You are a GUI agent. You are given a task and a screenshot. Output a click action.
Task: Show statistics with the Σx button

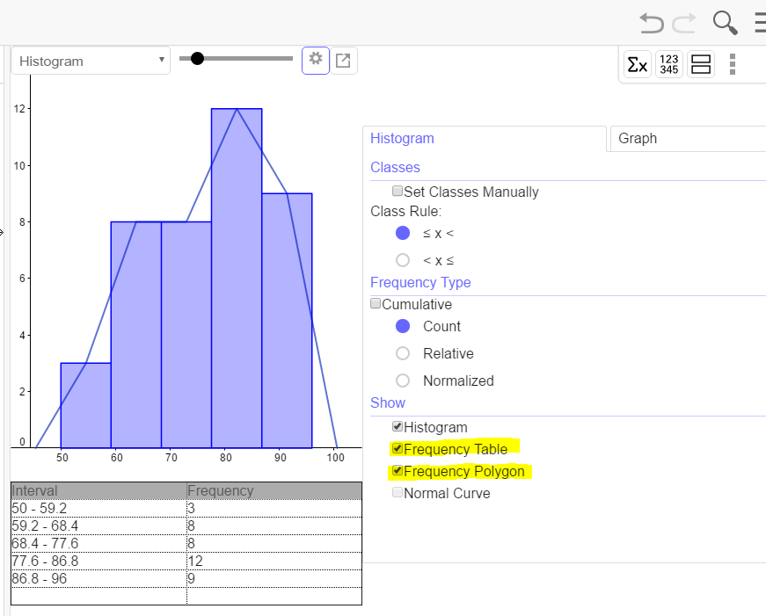(x=638, y=64)
